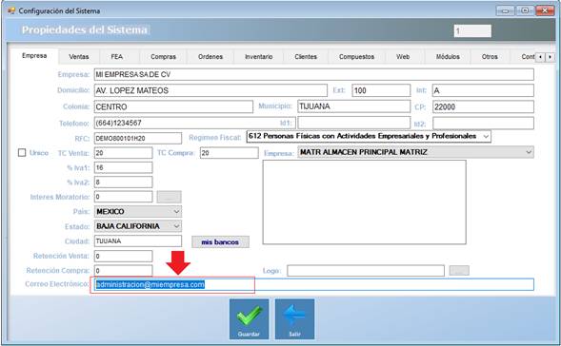Click the % Iva2 field
The image size is (561, 346).
pos(123,183)
